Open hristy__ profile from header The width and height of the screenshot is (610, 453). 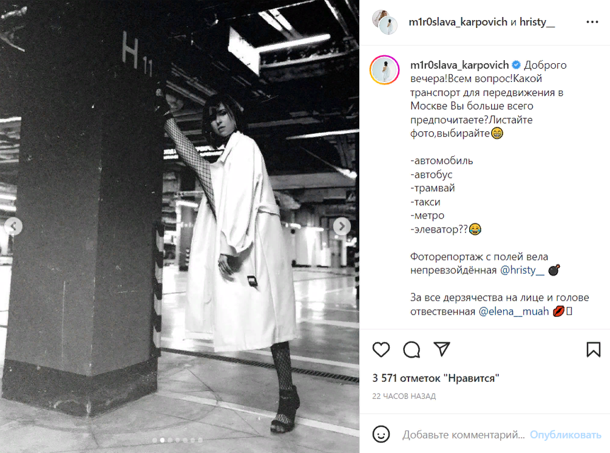[537, 22]
